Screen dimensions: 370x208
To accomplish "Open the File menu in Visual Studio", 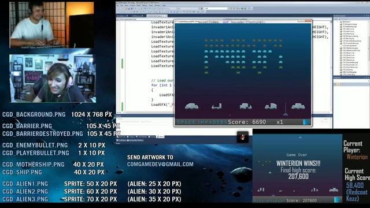I will [118, 5].
